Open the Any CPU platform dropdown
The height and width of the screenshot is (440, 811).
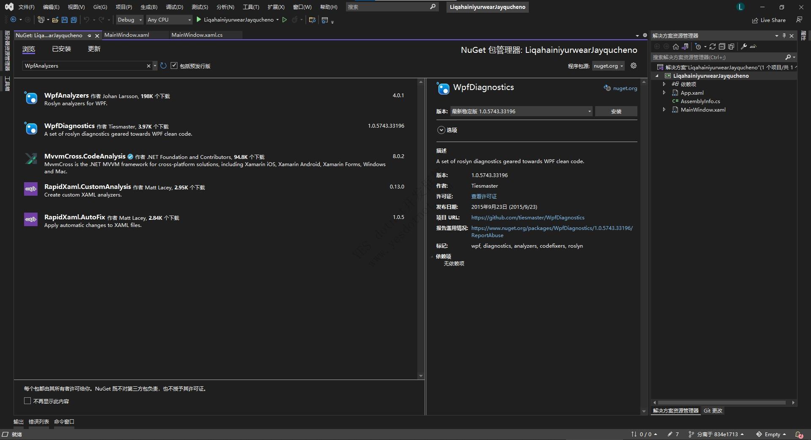coord(169,20)
